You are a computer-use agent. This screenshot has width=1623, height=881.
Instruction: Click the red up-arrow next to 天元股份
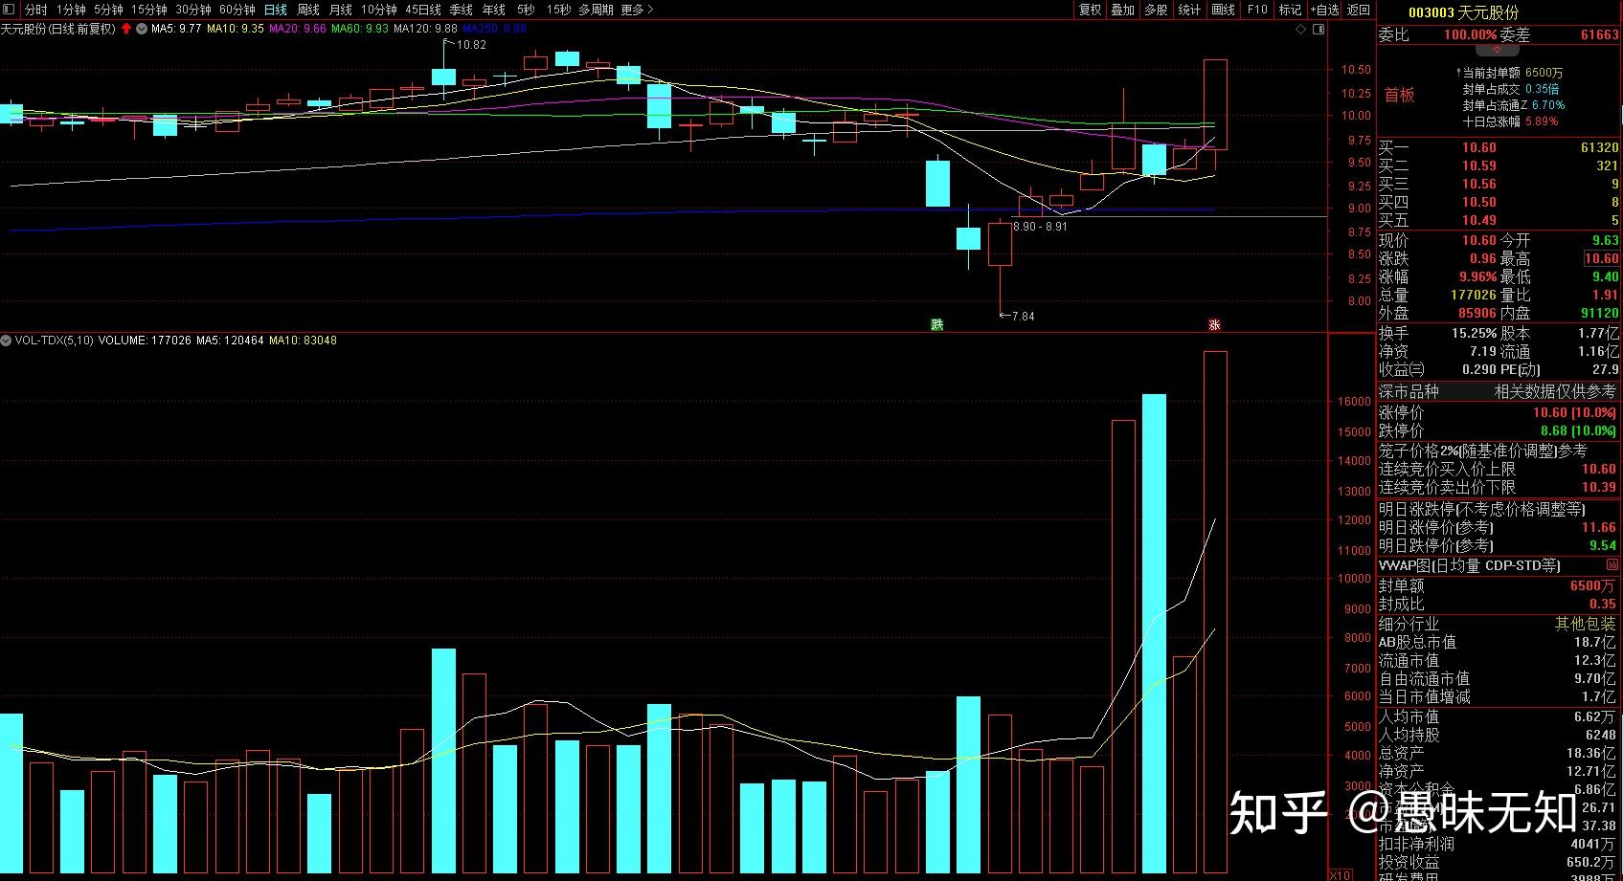pos(126,29)
